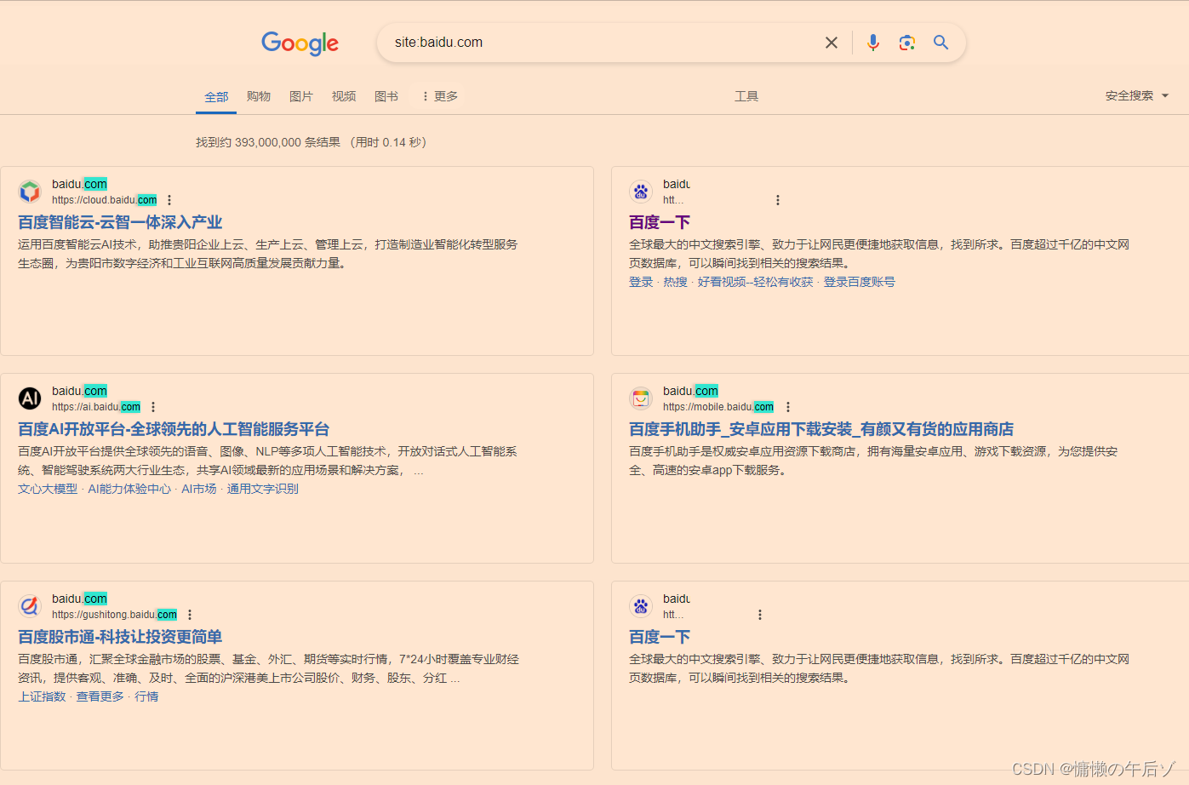The height and width of the screenshot is (785, 1189).
Task: Switch to the 购物 tab
Action: tap(259, 96)
